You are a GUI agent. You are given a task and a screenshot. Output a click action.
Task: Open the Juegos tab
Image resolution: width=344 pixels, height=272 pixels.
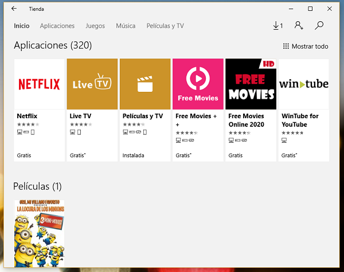(95, 26)
